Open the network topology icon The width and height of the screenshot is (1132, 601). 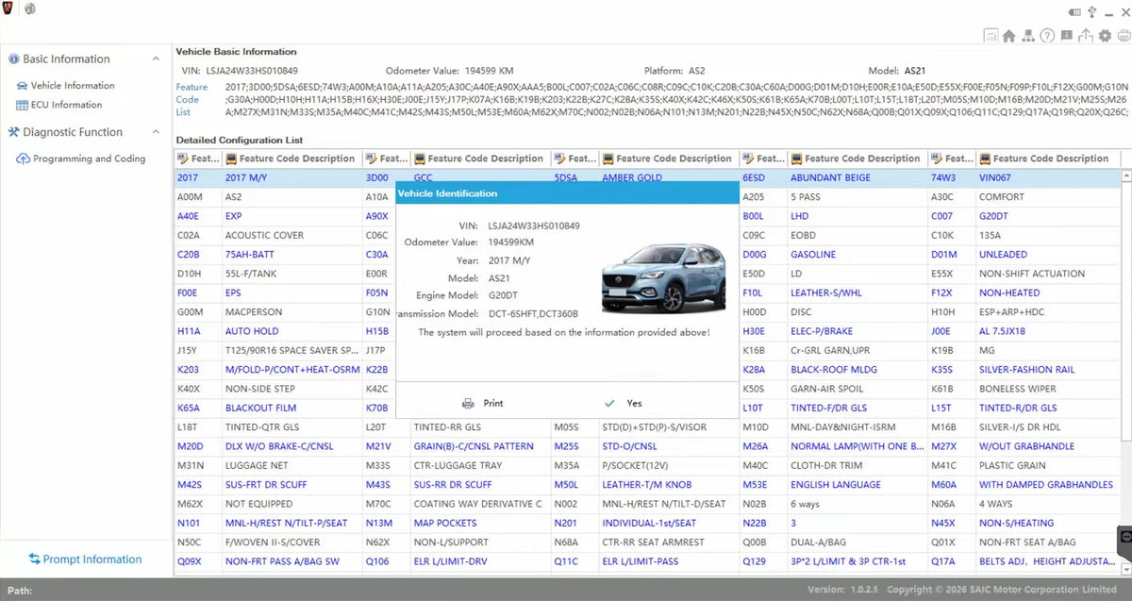(1028, 36)
